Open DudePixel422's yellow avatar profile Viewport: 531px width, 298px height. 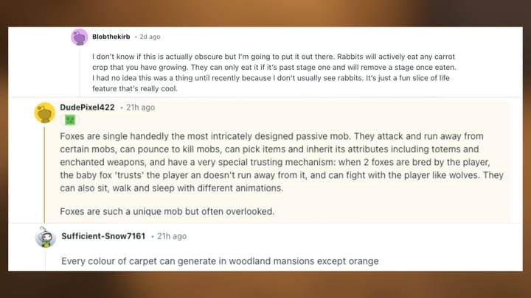[x=45, y=113]
